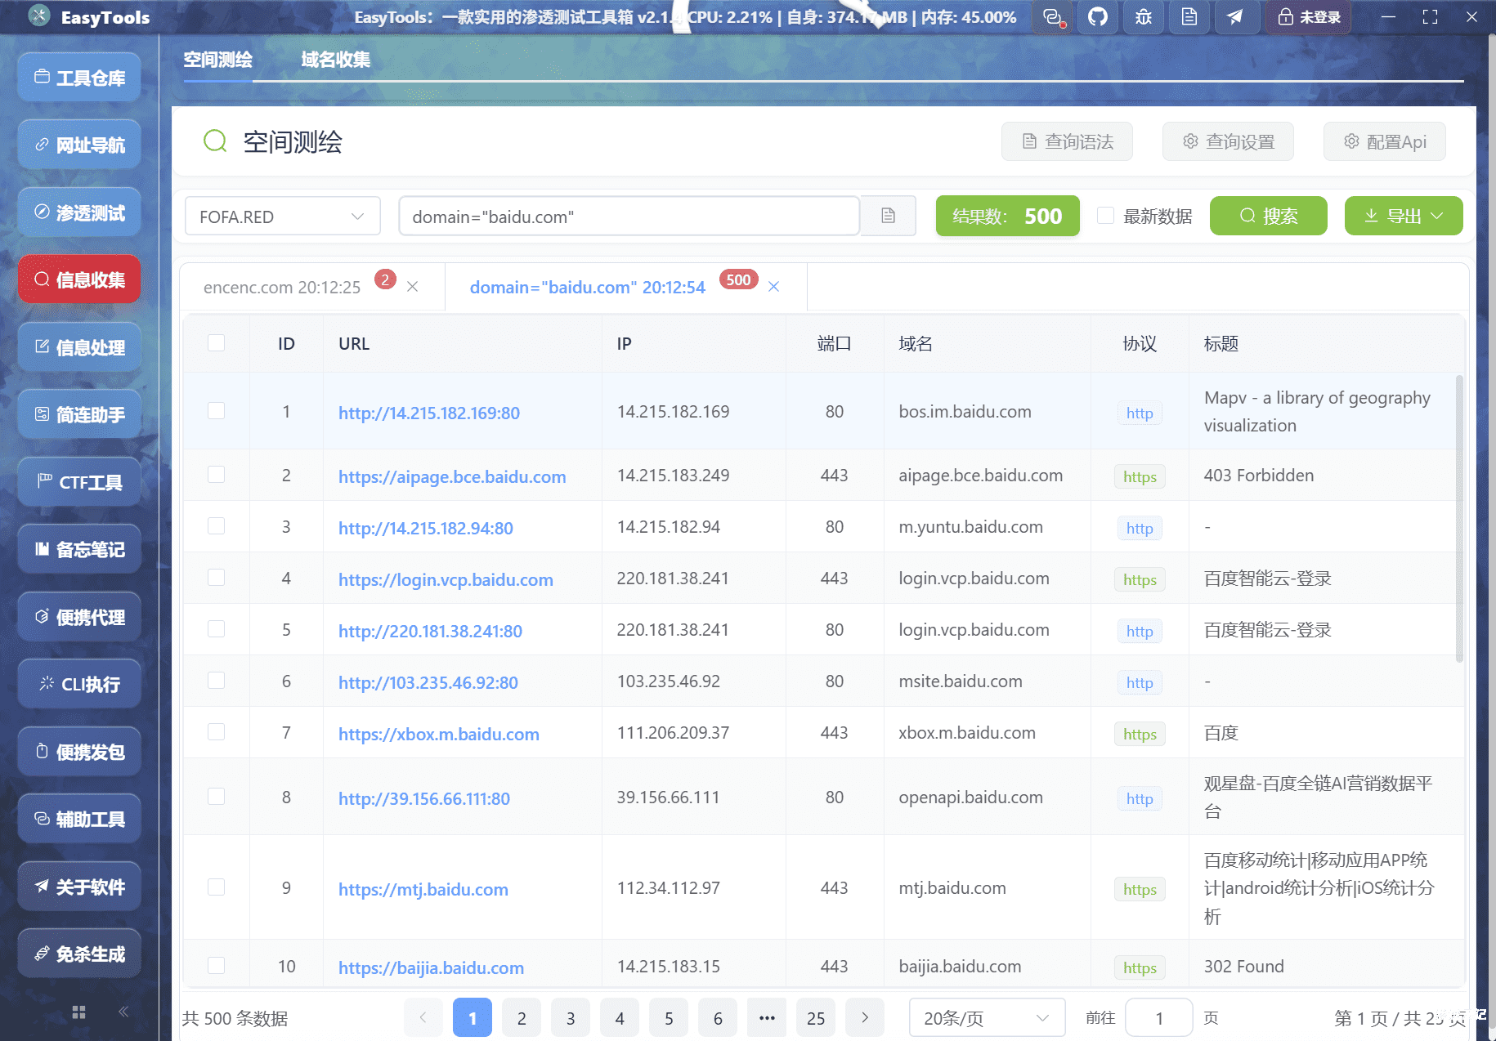The height and width of the screenshot is (1041, 1496).
Task: Jump to page 25 in pagination
Action: click(x=815, y=1017)
